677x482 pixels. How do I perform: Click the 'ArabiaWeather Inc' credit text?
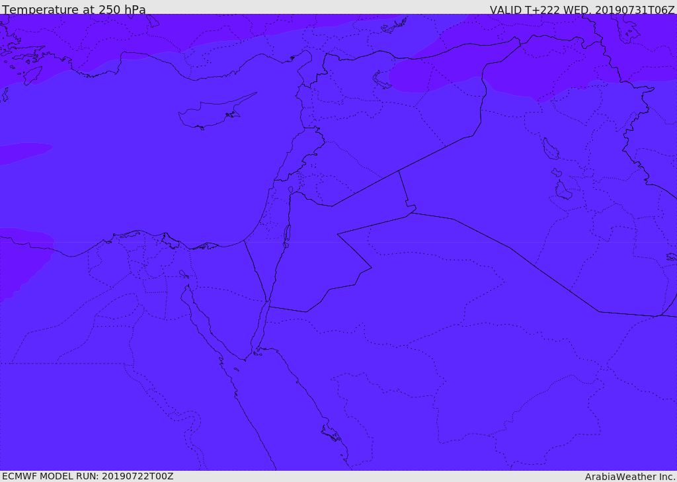[631, 477]
